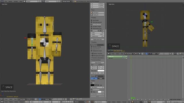Viewport: 184px width, 103px height.
Task: Click the auto keyframe record button
Action: pyautogui.click(x=87, y=102)
